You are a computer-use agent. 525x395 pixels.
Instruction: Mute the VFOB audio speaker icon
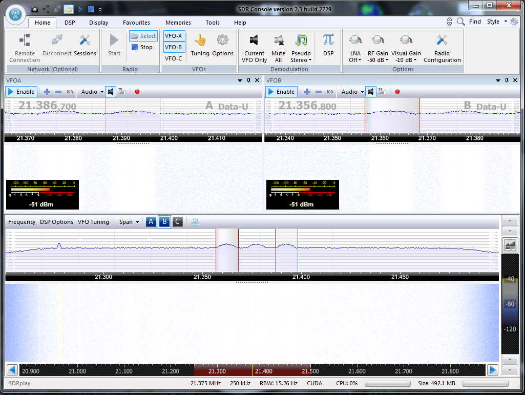(370, 92)
